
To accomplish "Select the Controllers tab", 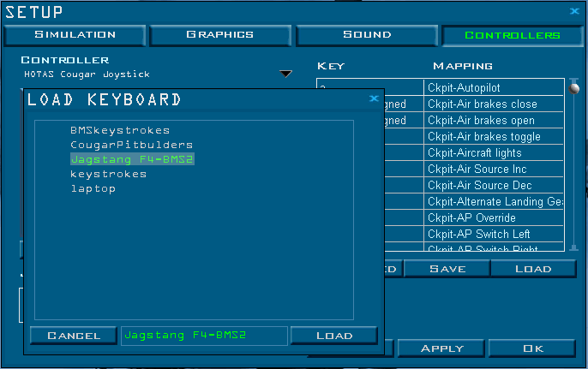I will pyautogui.click(x=512, y=35).
